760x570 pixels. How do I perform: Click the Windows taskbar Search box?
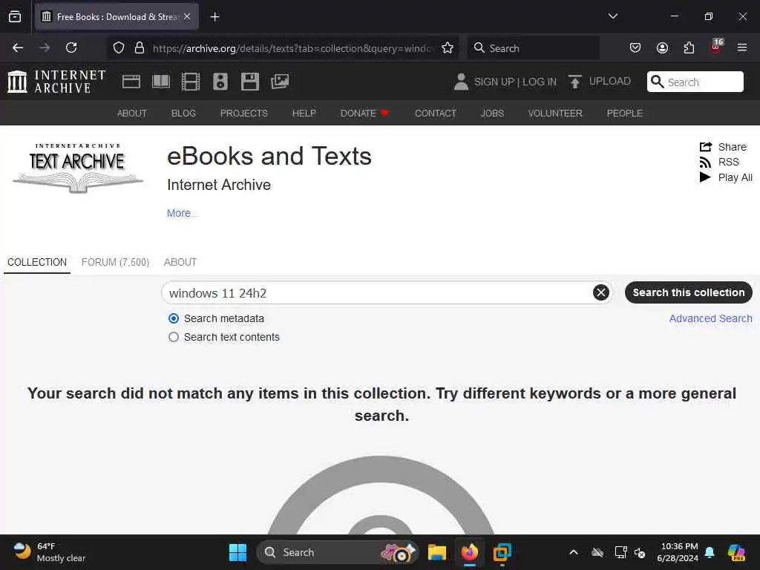click(337, 552)
